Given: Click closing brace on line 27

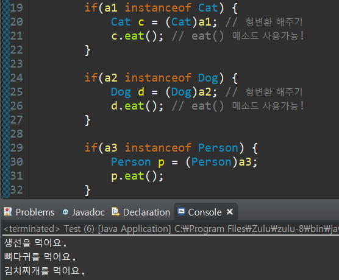Looking at the screenshot, I should 87,120.
